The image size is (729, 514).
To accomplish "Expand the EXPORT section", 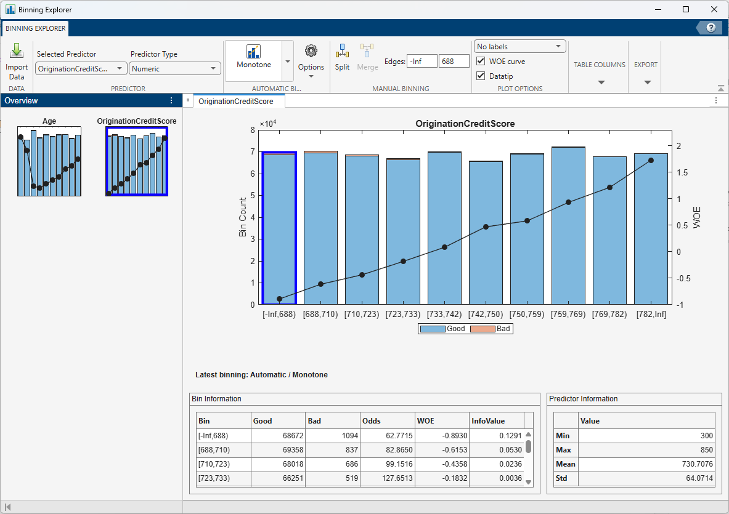I will (x=647, y=82).
